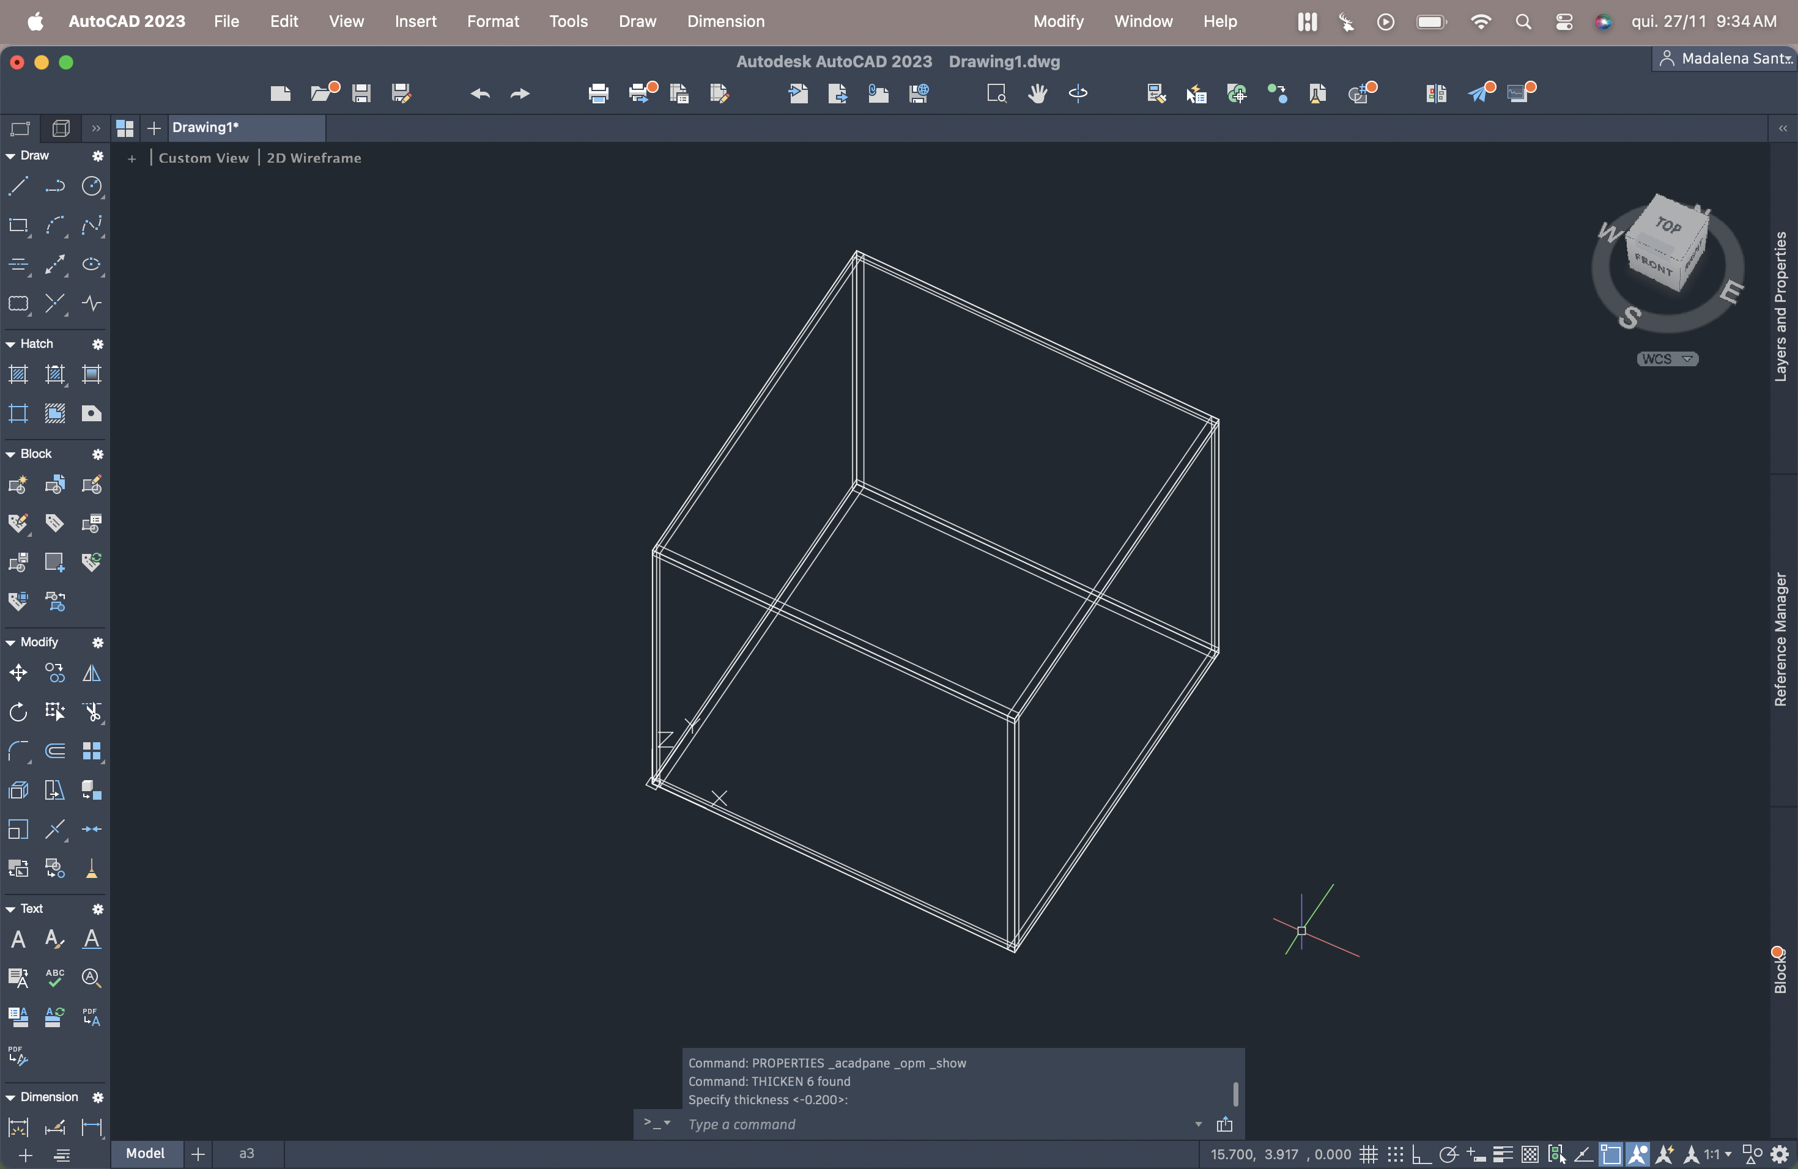Switch to the a3 layout tab
The height and width of the screenshot is (1169, 1798).
pyautogui.click(x=246, y=1154)
